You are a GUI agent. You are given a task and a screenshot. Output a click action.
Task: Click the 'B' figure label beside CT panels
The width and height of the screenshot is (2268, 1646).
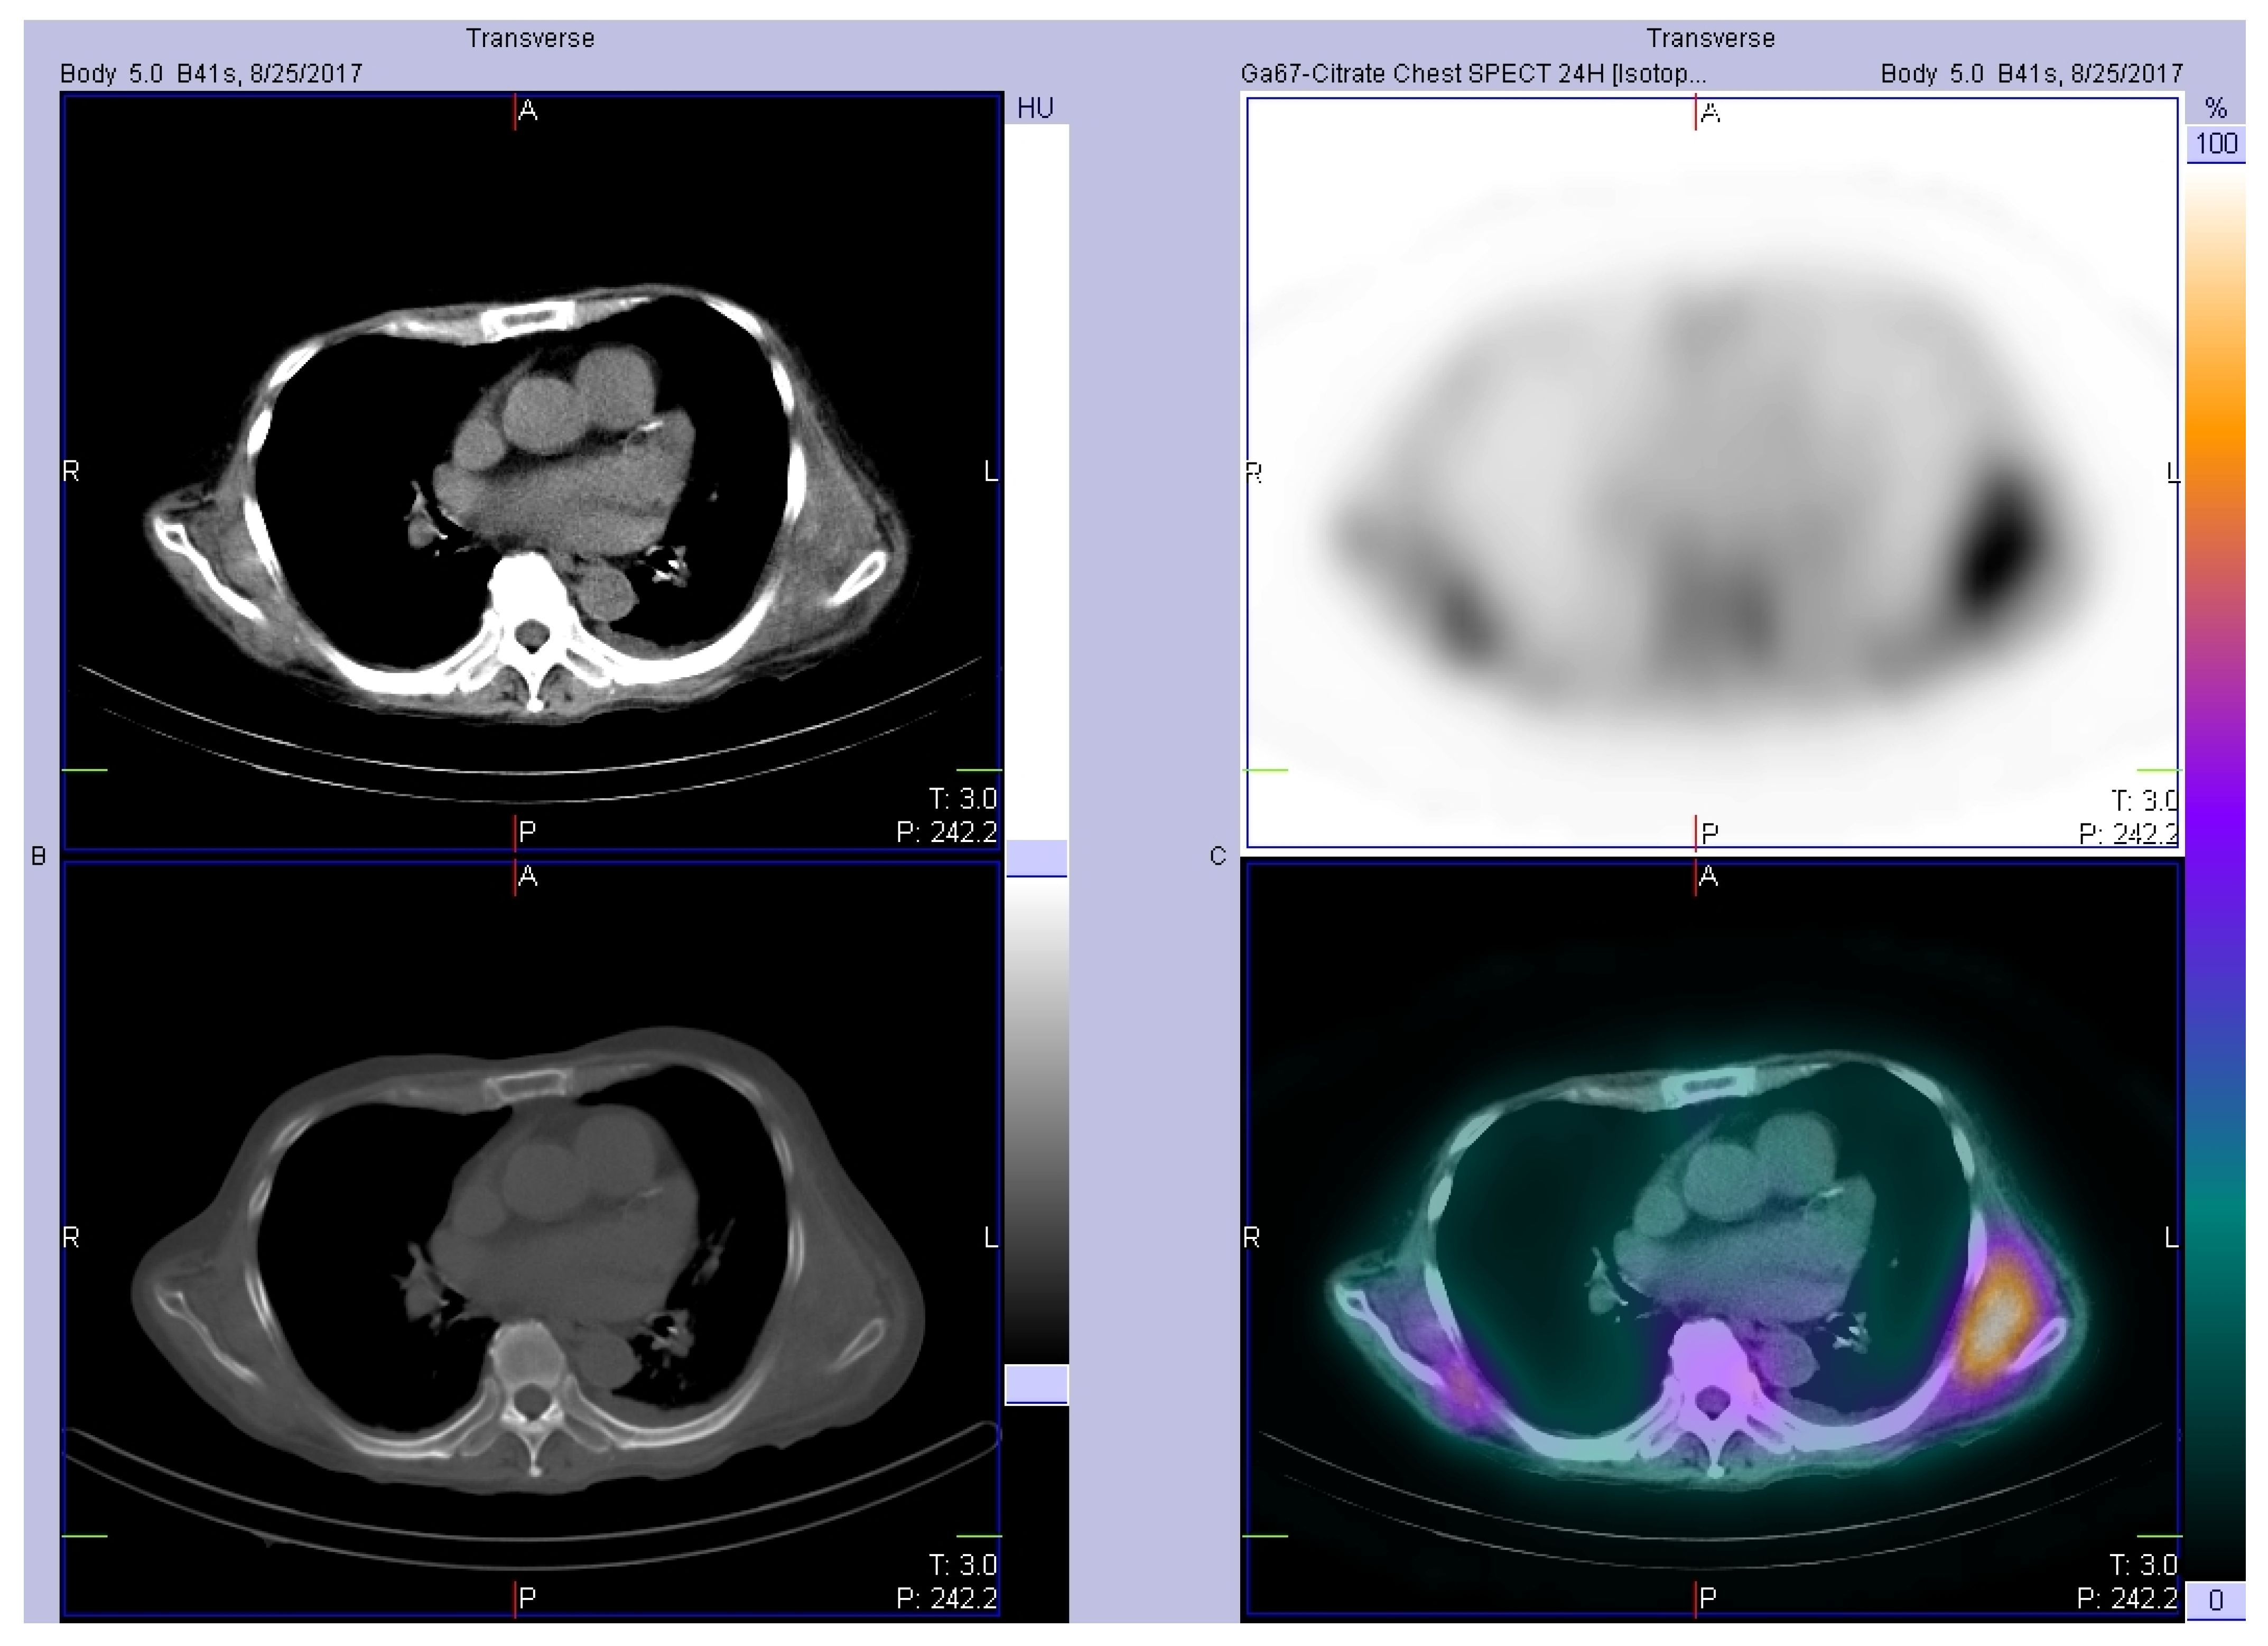[x=39, y=856]
